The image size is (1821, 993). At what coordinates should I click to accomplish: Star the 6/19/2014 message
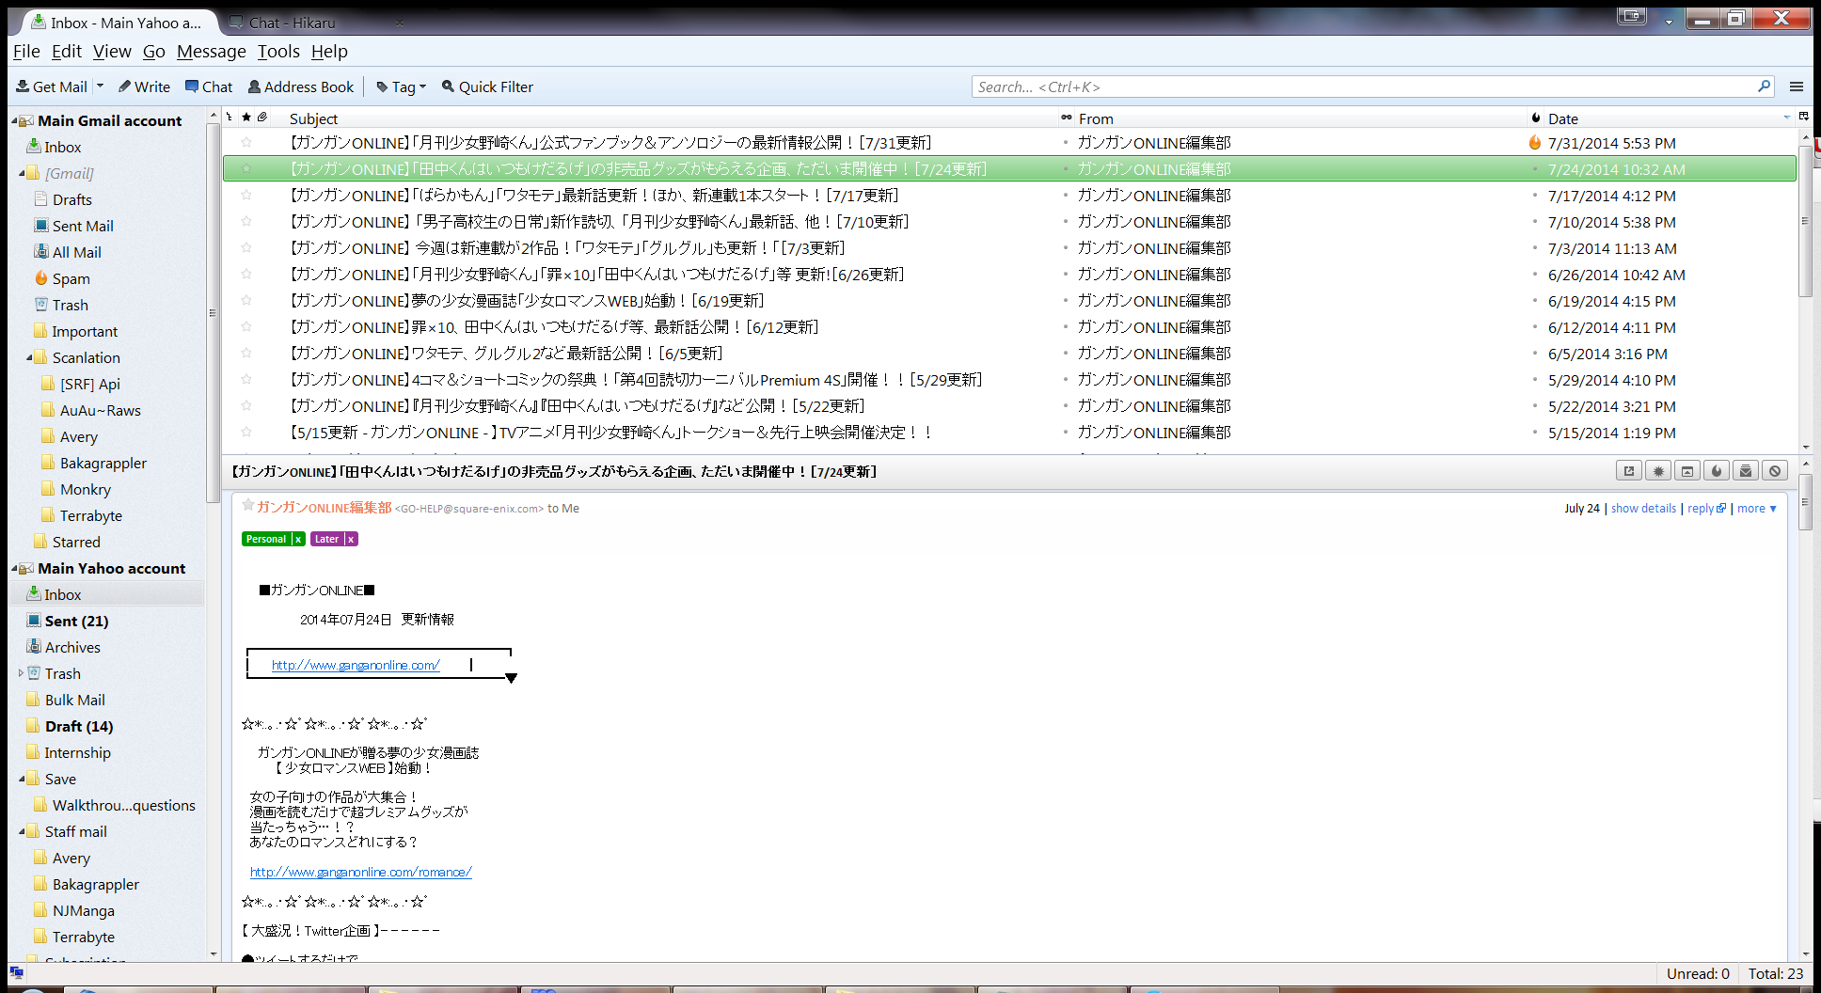click(246, 301)
